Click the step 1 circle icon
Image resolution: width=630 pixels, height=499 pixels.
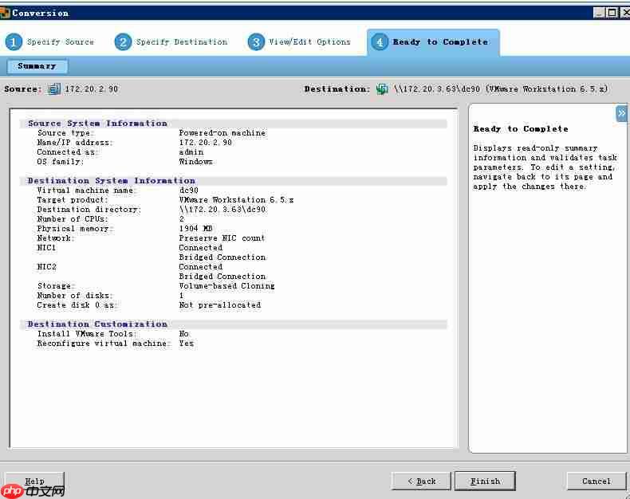point(14,41)
